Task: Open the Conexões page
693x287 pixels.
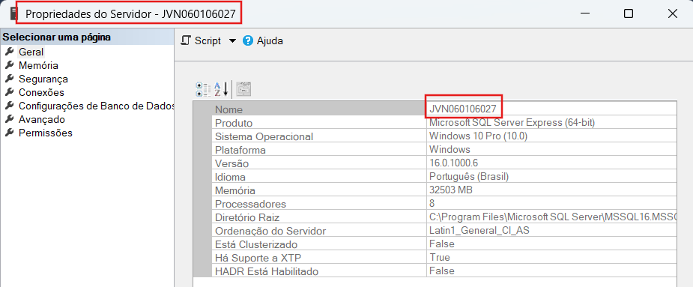Action: coord(41,92)
